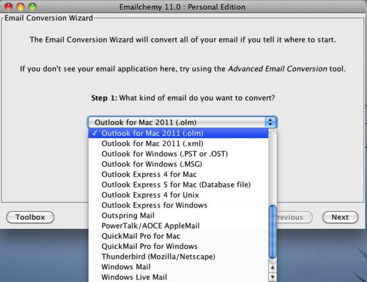This screenshot has width=367, height=282.
Task: Pick Outlook Express 4 for Unix
Action: [x=178, y=195]
